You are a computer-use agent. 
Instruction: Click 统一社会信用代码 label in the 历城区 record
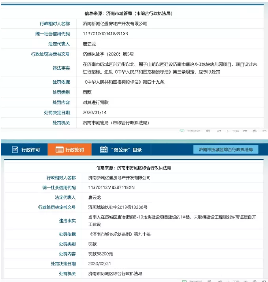tap(59, 188)
